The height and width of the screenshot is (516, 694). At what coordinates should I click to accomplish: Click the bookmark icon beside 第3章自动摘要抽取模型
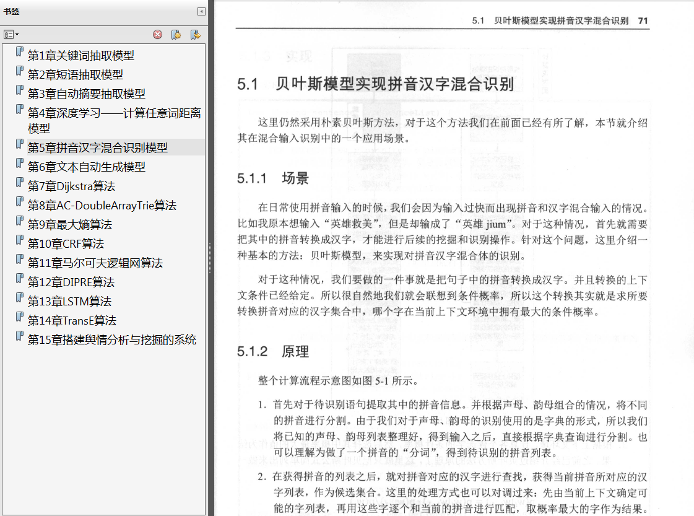(19, 90)
